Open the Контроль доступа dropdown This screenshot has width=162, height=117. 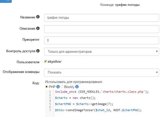(x=102, y=51)
